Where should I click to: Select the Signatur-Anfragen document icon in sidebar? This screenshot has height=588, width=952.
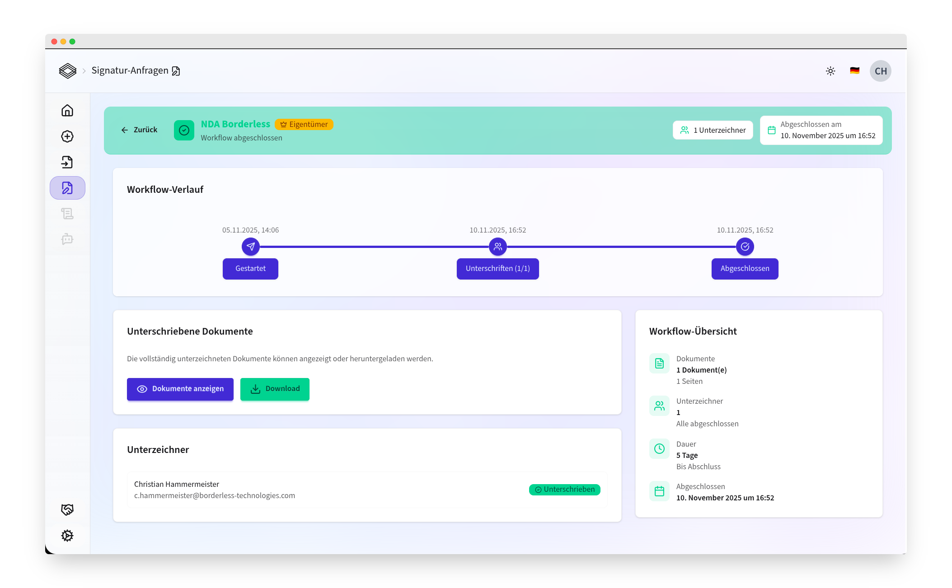(x=67, y=187)
